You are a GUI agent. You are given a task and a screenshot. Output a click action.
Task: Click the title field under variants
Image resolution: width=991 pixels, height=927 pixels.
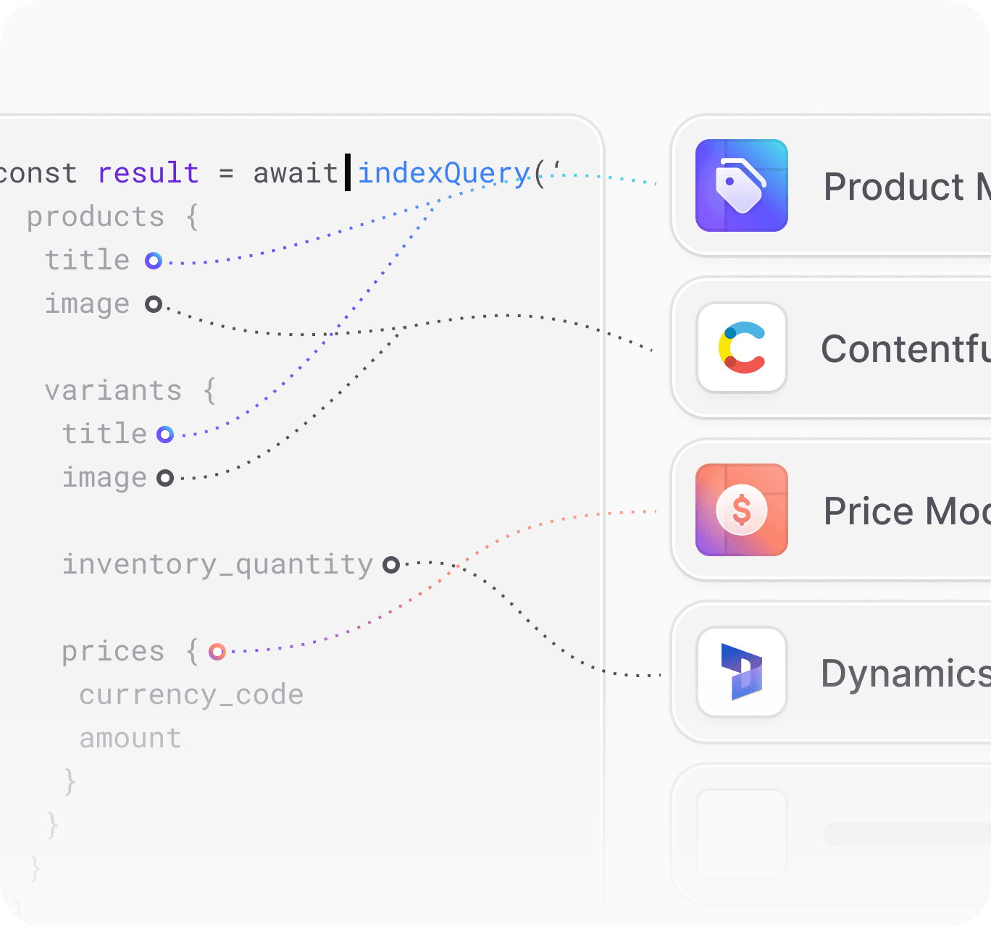coord(104,435)
